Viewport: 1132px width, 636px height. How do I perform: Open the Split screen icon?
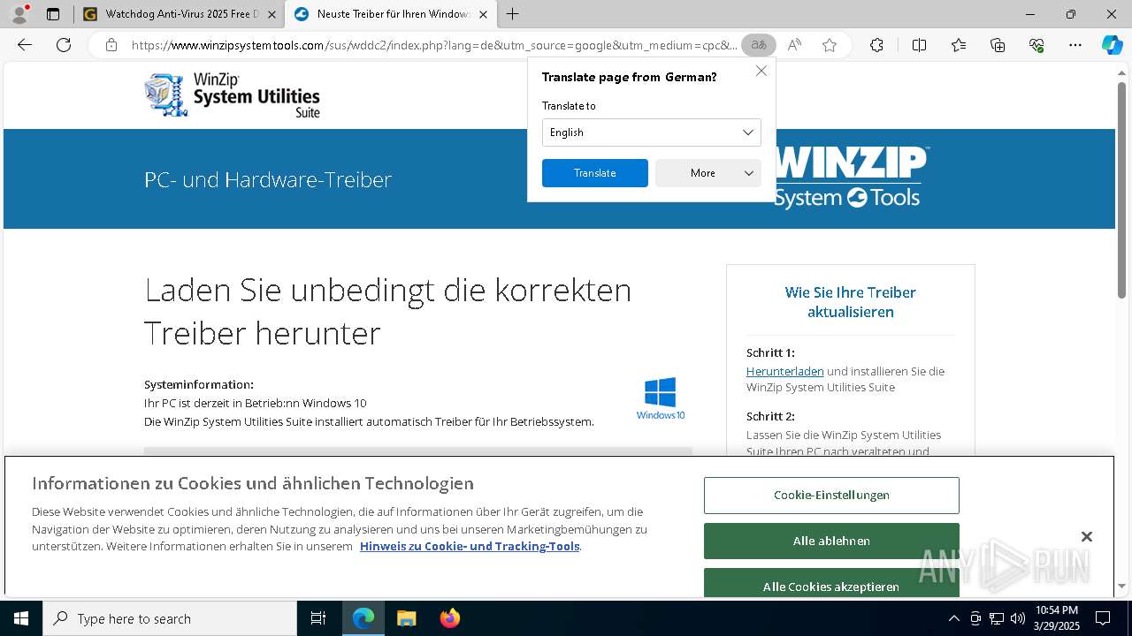919,45
